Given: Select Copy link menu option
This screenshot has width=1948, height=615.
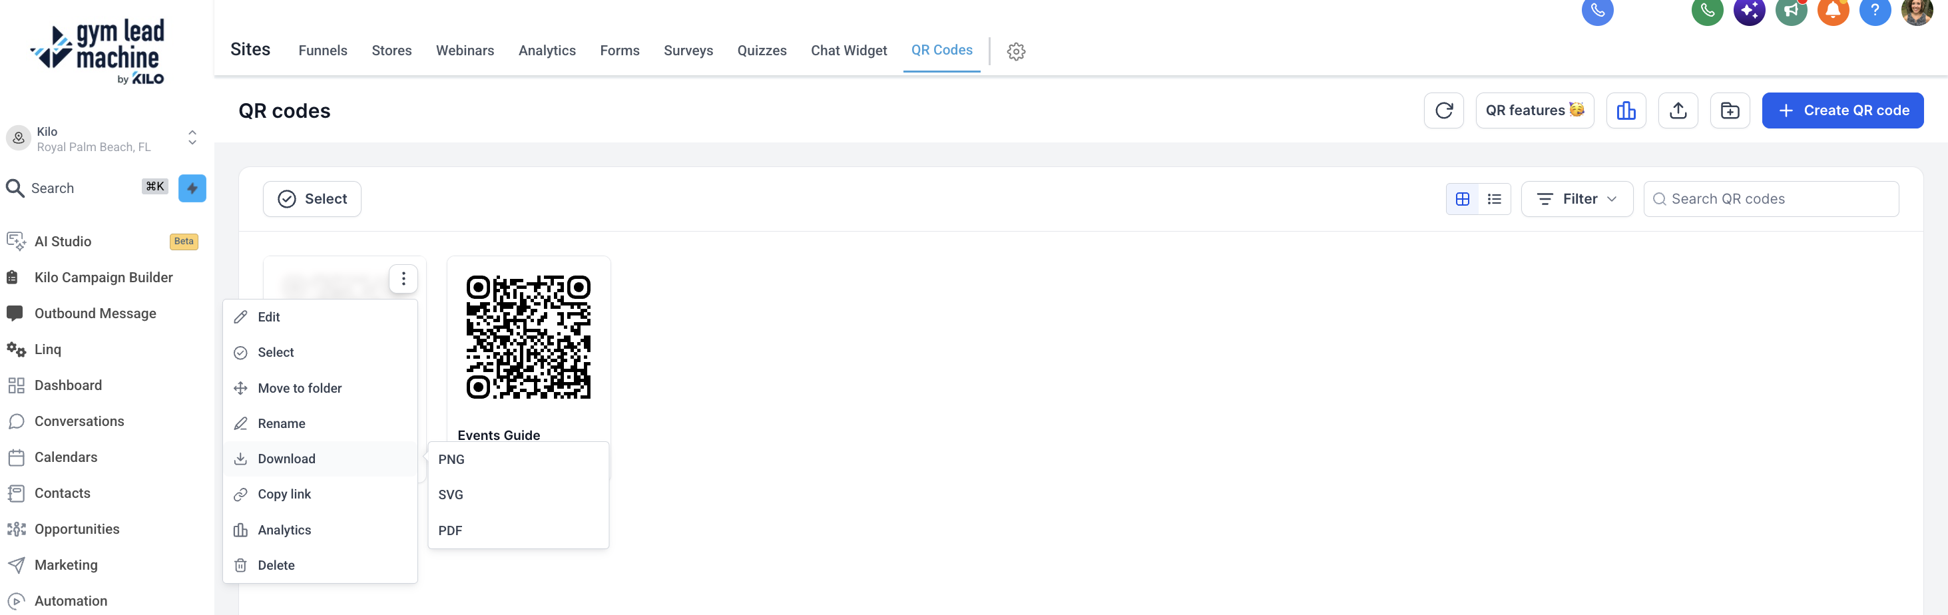Looking at the screenshot, I should (x=320, y=494).
